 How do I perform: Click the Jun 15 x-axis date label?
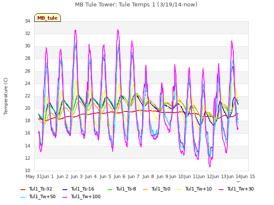tap(248, 176)
